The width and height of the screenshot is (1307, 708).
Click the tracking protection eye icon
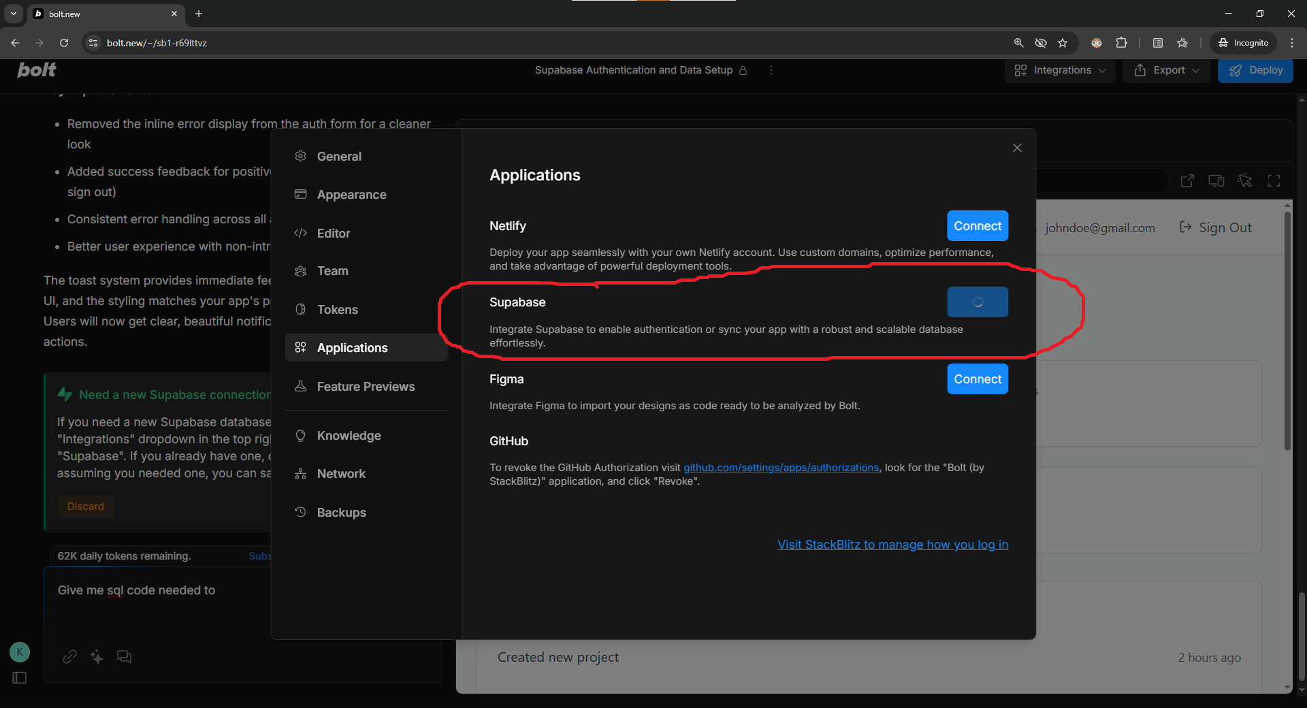(x=1041, y=42)
